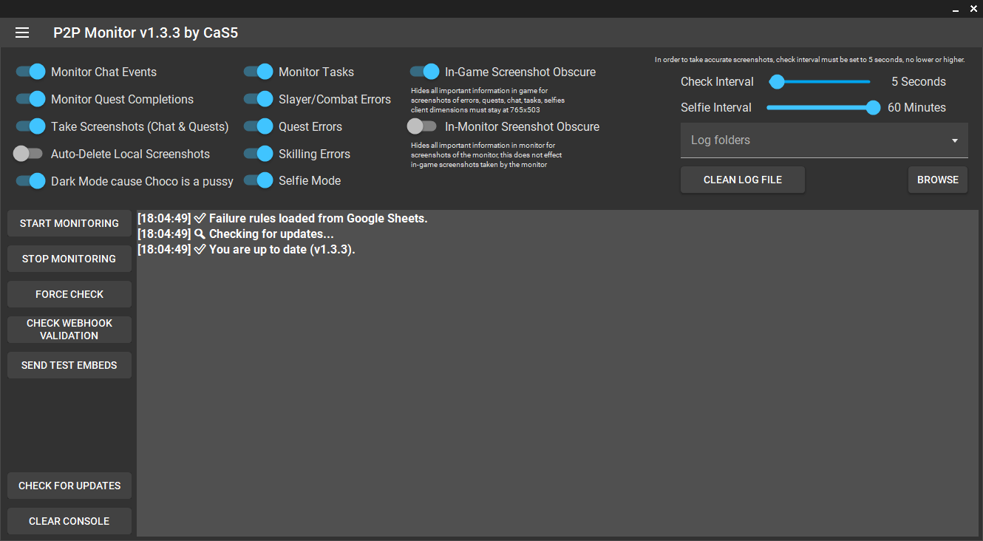Click the '60 Minutes' selfie value
The image size is (983, 541).
[916, 107]
